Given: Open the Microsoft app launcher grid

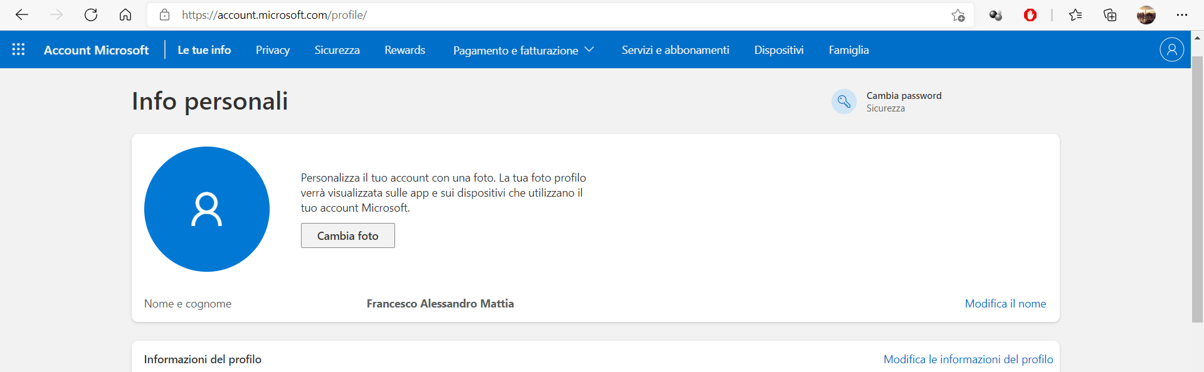Looking at the screenshot, I should (x=18, y=49).
